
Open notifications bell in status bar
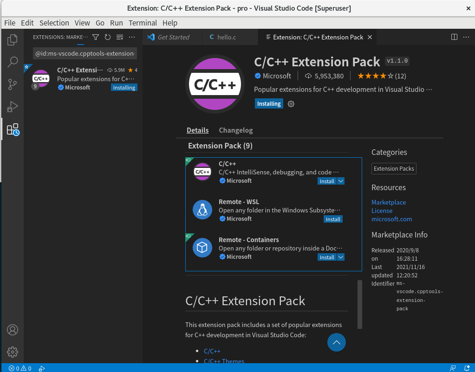point(467,368)
